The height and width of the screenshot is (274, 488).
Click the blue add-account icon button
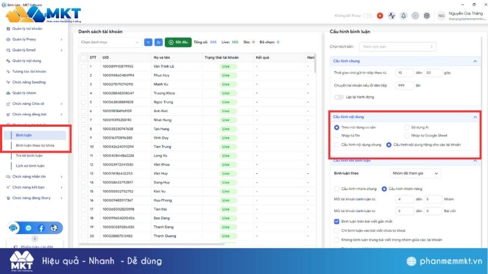pyautogui.click(x=158, y=42)
